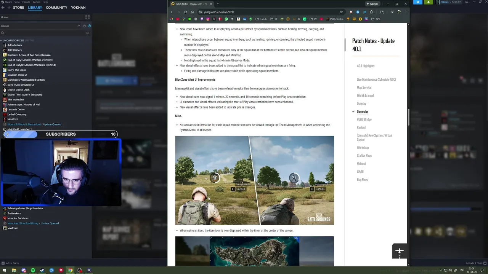Open the YT bookmarks folder

(x=274, y=19)
